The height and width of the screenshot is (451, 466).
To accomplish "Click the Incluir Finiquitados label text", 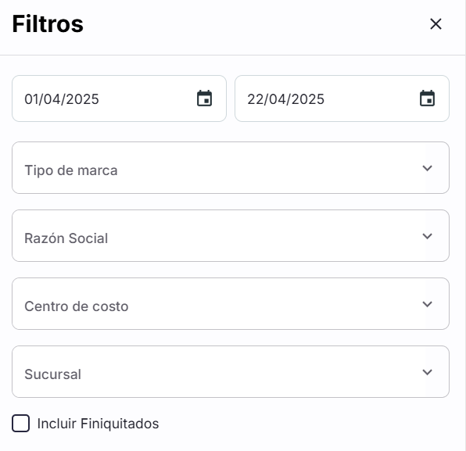I will point(98,424).
